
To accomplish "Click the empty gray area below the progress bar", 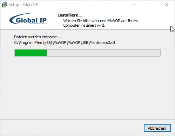I will click(87, 88).
